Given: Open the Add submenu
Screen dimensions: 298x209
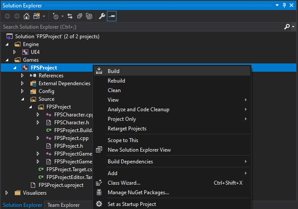Looking at the screenshot, I should click(x=172, y=173).
